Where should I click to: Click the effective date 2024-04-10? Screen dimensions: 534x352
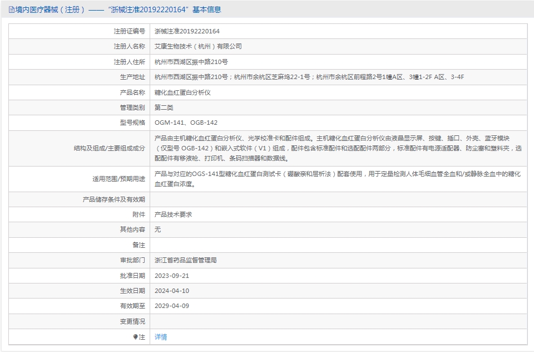pos(172,291)
